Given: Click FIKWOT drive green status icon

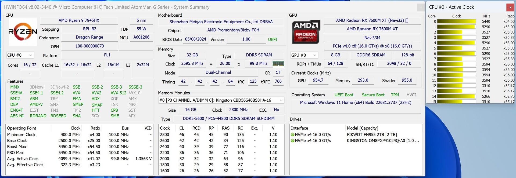Looking at the screenshot, I should (293, 135).
